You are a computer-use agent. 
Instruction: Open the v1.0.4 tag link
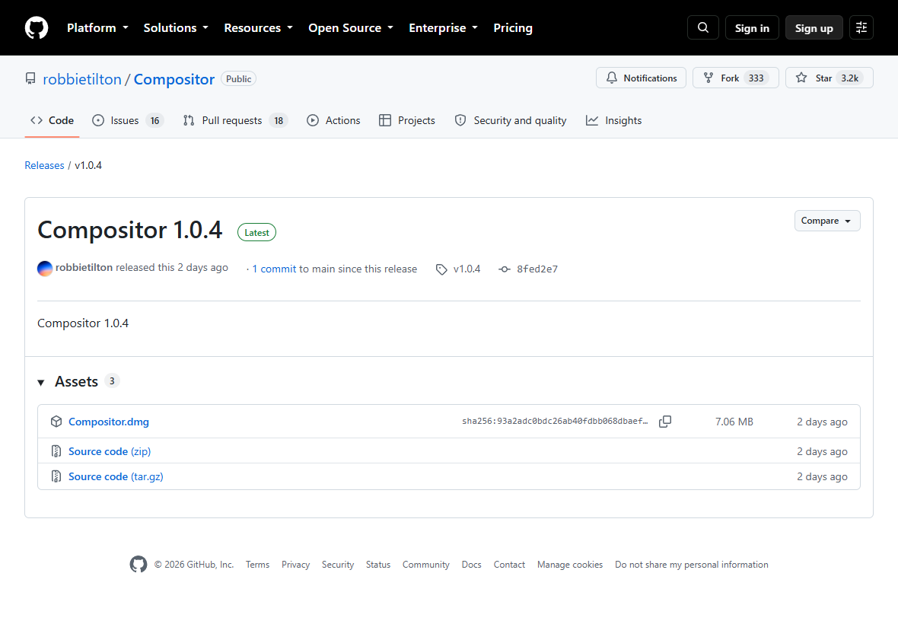467,269
